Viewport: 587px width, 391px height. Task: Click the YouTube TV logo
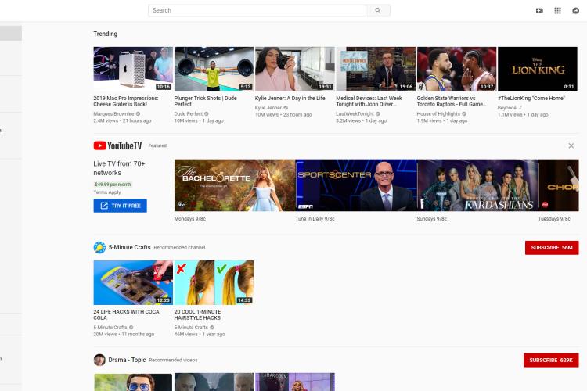[x=117, y=145]
